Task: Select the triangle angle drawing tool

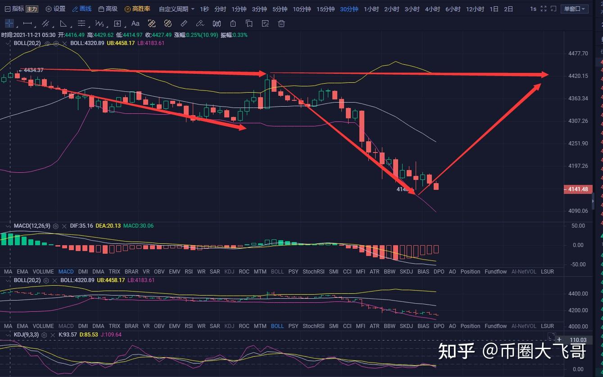Action: [63, 23]
